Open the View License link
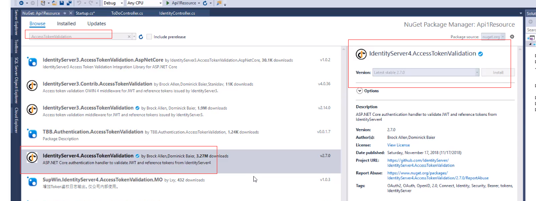 [398, 145]
